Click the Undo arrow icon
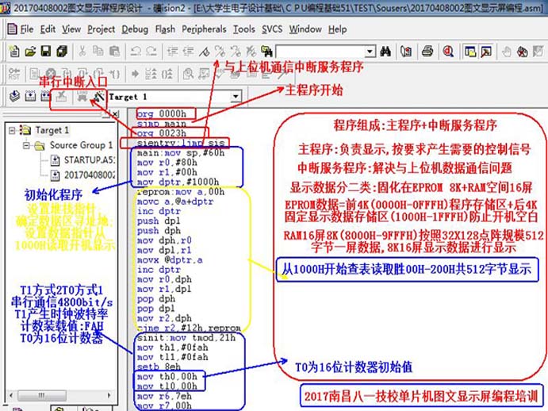Image resolution: width=548 pixels, height=411 pixels. point(136,52)
